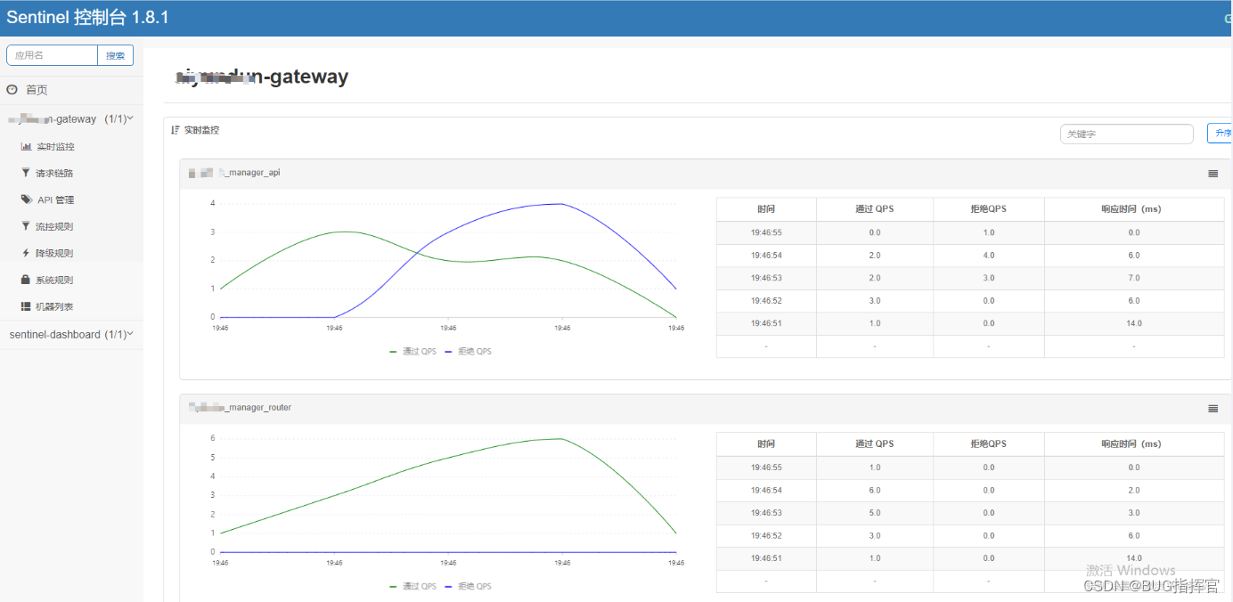Click the manager_router panel title

click(240, 408)
